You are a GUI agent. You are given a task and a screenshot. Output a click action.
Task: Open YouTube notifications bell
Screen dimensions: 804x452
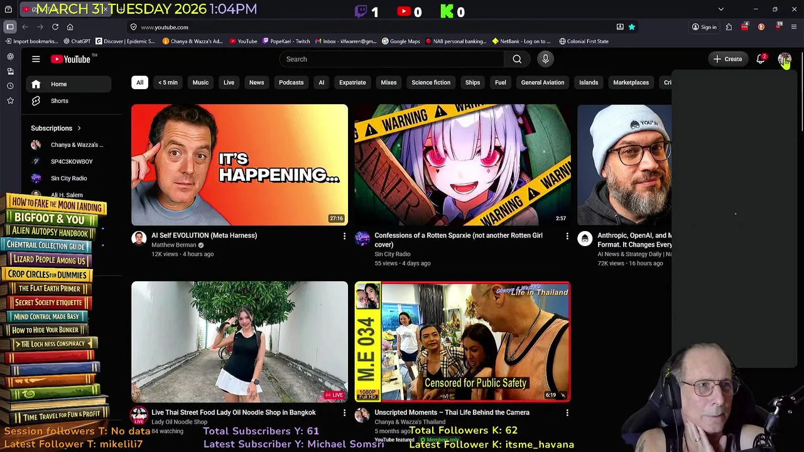click(x=761, y=59)
